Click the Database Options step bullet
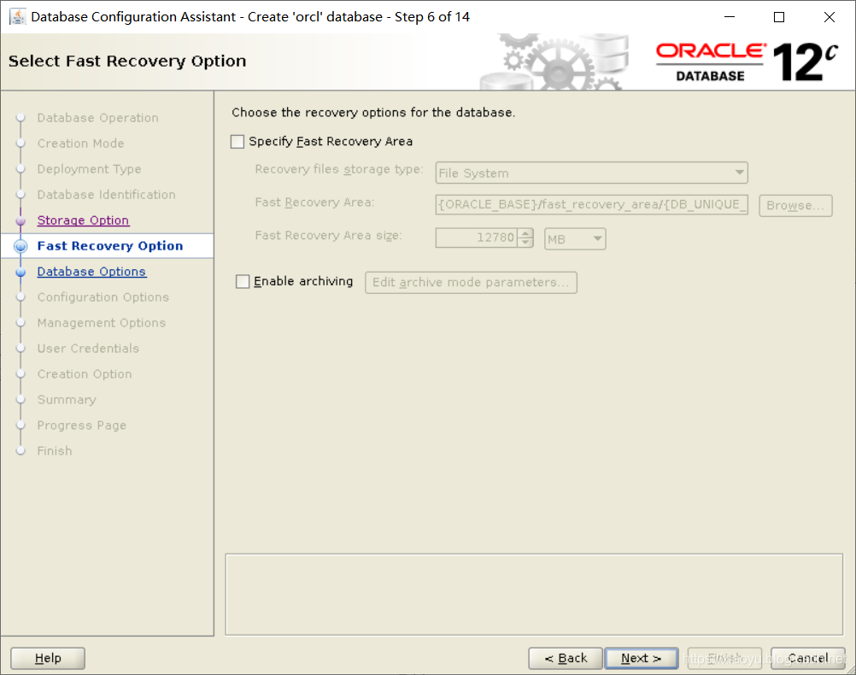The height and width of the screenshot is (675, 856). [x=21, y=272]
